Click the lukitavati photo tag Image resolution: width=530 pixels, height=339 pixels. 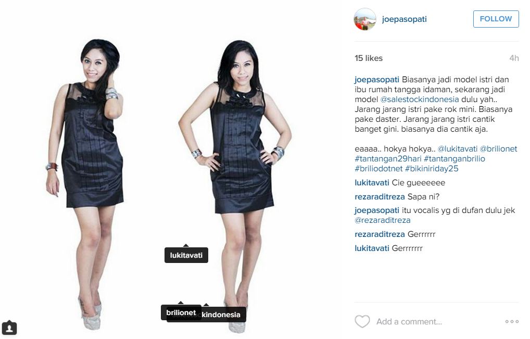coord(186,255)
